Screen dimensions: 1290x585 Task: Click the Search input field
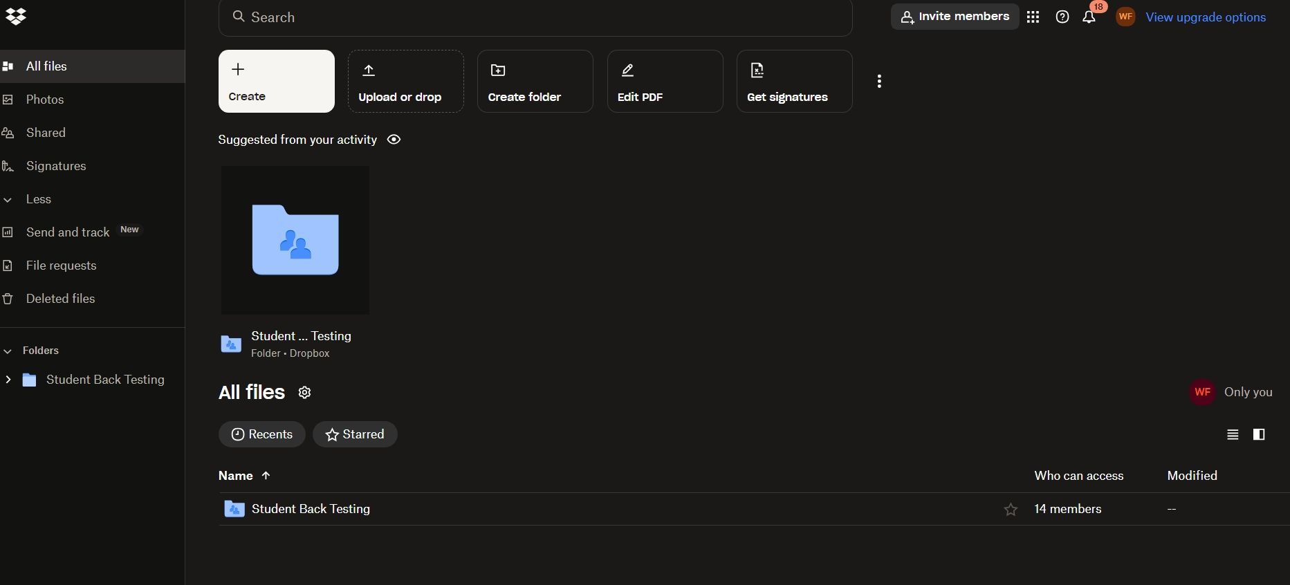coord(535,17)
